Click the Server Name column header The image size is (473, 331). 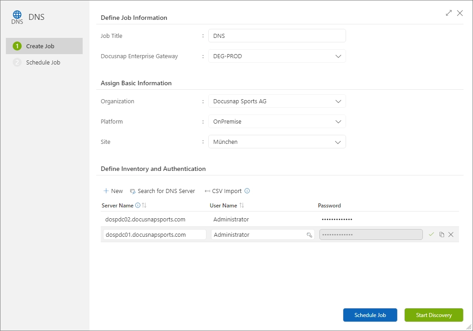coord(117,205)
